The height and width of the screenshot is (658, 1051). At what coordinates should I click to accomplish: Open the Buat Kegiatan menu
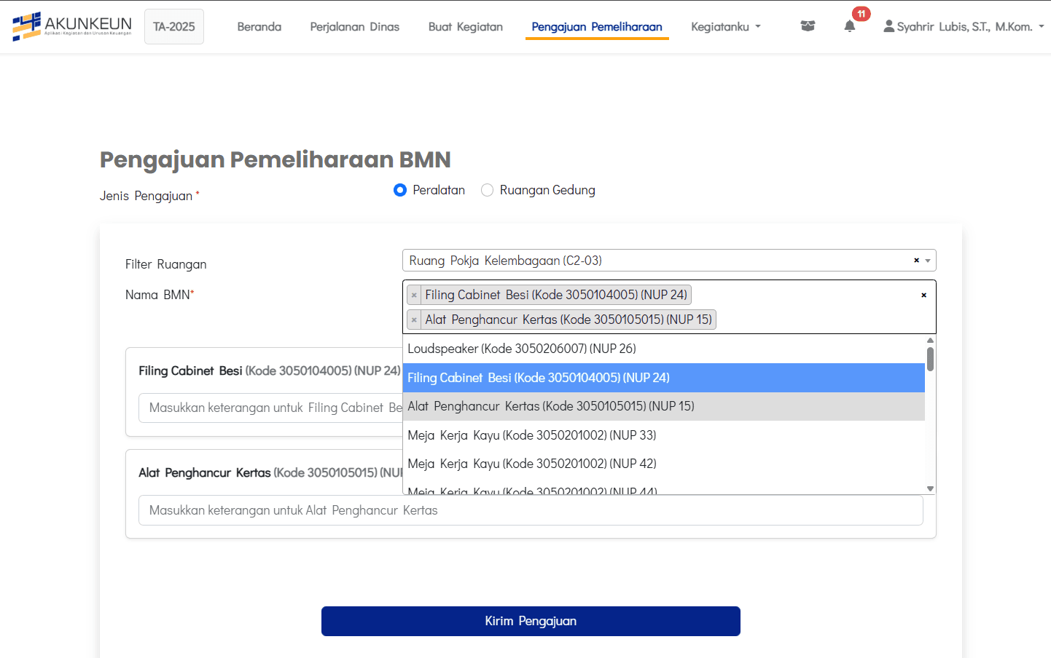coord(466,27)
